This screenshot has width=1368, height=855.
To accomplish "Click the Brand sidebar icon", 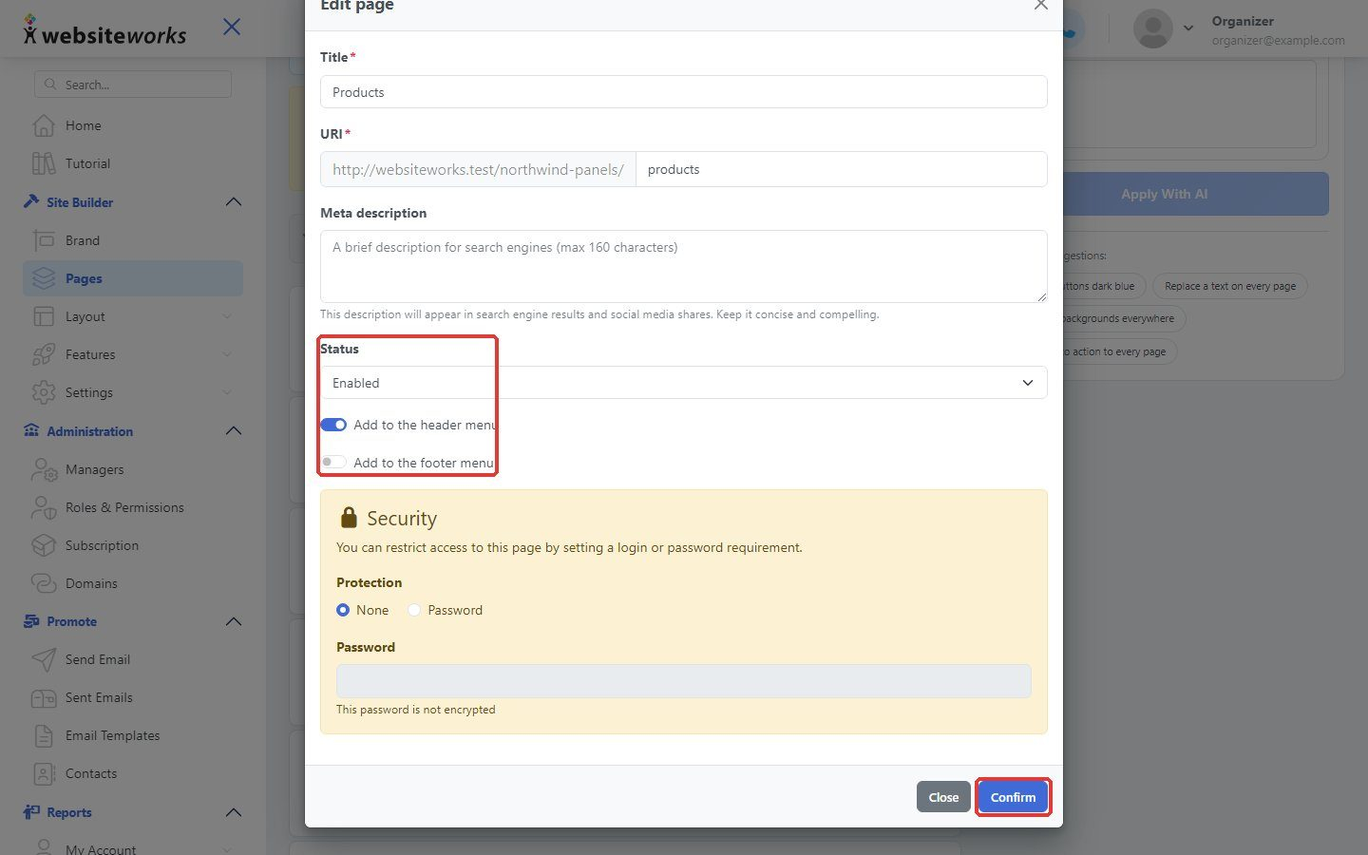I will (x=43, y=240).
